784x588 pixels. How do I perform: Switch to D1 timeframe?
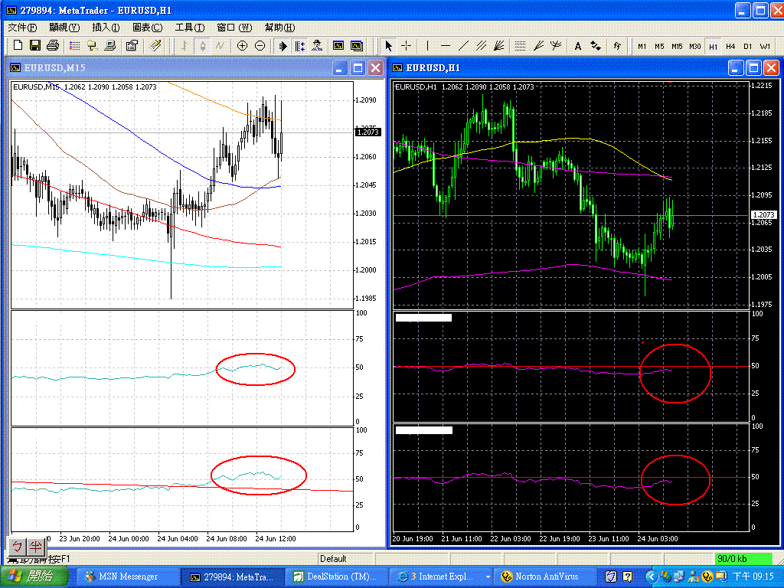coord(747,46)
